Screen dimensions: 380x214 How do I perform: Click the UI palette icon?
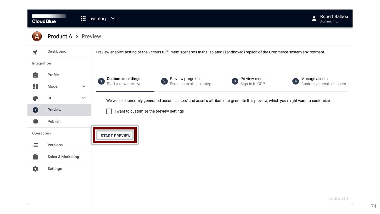point(35,98)
